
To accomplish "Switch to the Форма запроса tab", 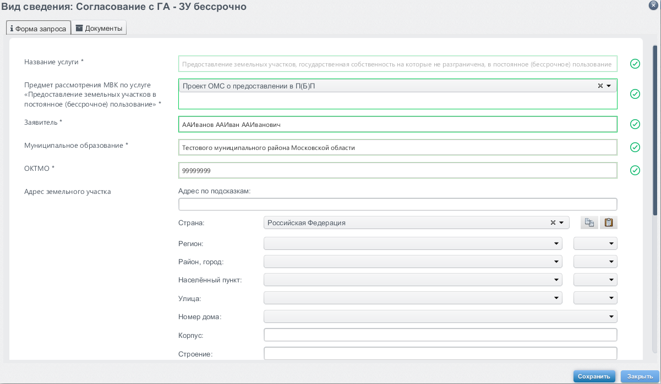I will [x=39, y=28].
